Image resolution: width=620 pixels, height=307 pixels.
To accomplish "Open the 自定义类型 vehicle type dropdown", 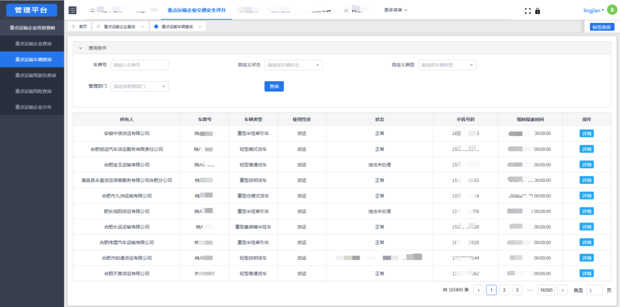I will coord(447,65).
